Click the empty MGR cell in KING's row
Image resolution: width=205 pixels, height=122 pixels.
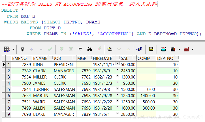pos(84,64)
